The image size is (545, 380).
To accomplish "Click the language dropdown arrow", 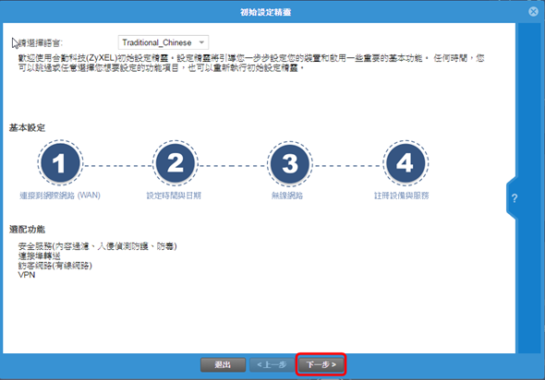I will [x=201, y=42].
